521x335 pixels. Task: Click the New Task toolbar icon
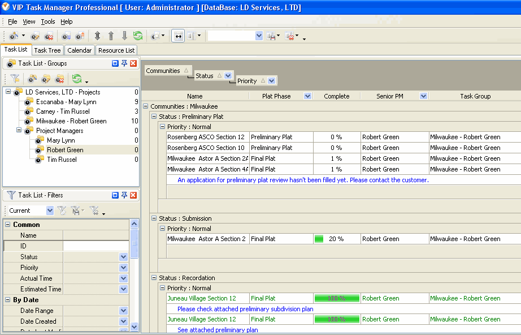tap(13, 36)
